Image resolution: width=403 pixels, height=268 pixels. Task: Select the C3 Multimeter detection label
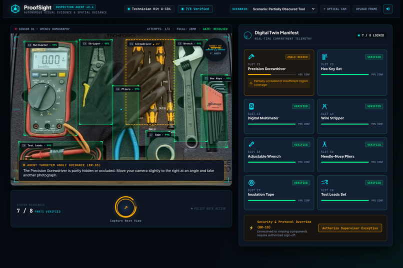tap(42, 45)
